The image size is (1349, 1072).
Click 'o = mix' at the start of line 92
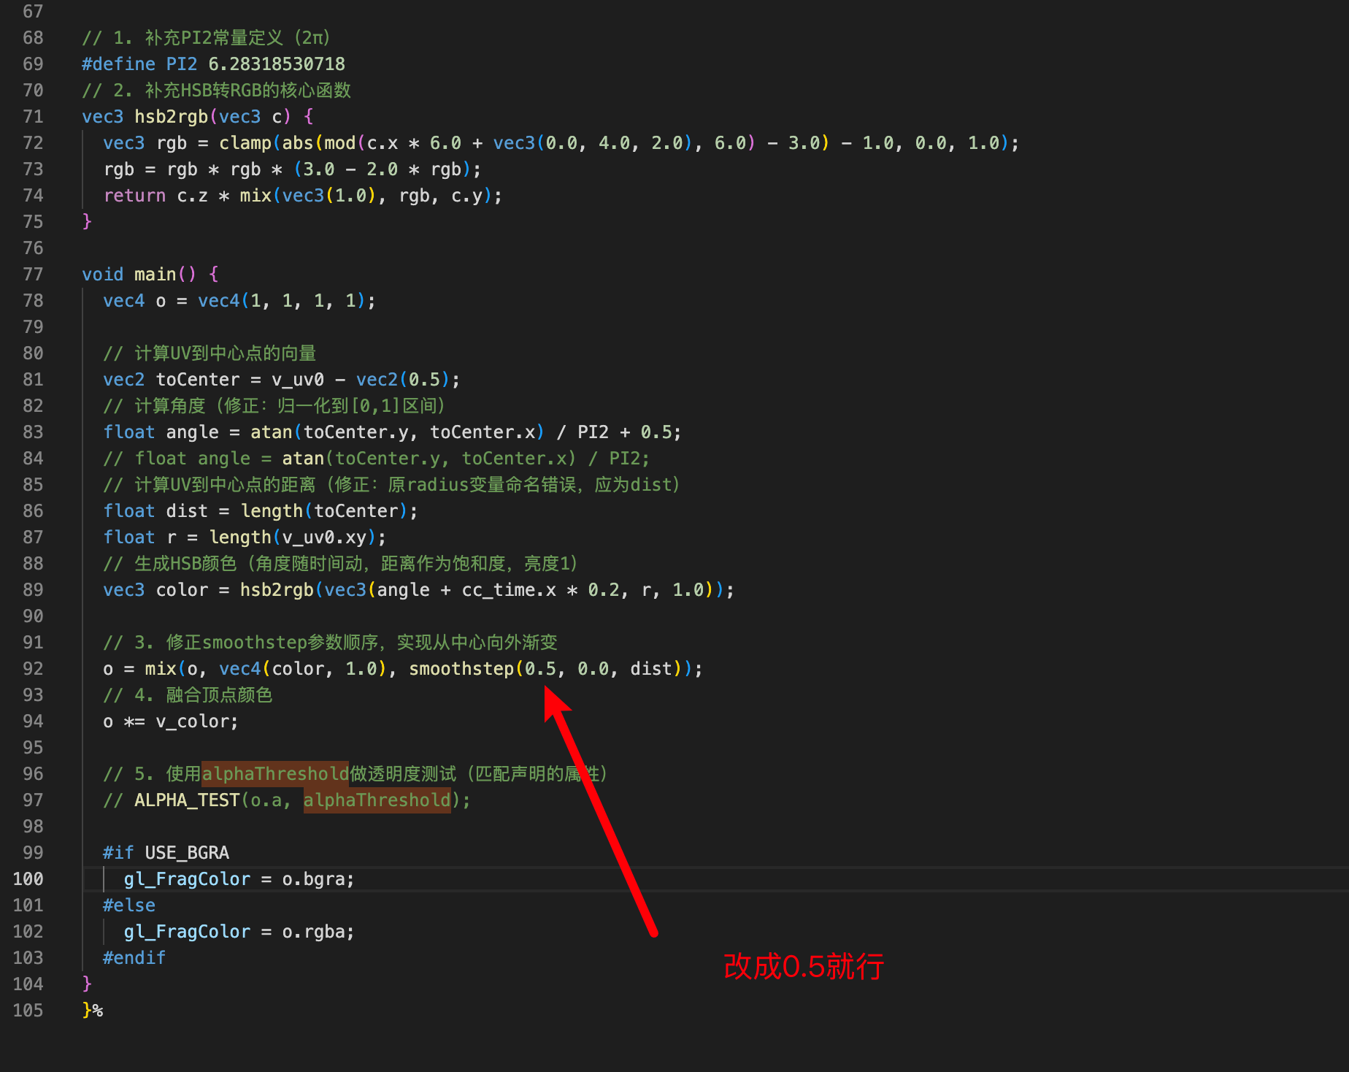139,668
